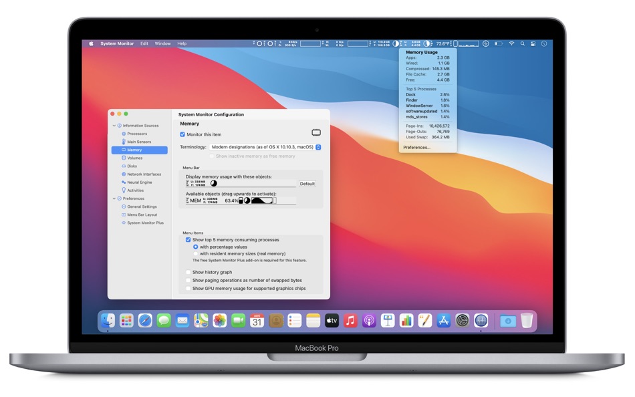Open Calendar from the Dock
Image resolution: width=635 pixels, height=397 pixels.
tap(257, 321)
